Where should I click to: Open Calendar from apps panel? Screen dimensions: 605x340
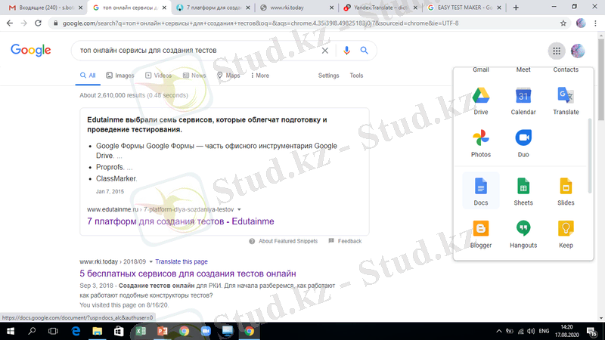[523, 101]
